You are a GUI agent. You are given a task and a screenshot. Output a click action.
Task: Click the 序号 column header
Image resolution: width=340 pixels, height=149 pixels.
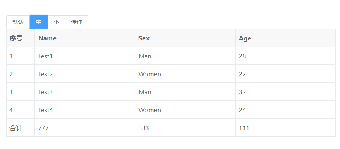20,38
